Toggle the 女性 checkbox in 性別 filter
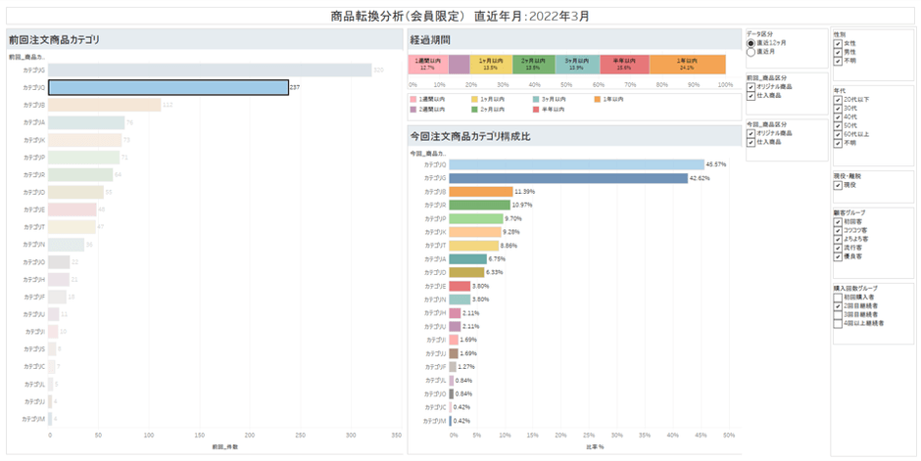Viewport: 921px width, 461px height. pos(837,43)
